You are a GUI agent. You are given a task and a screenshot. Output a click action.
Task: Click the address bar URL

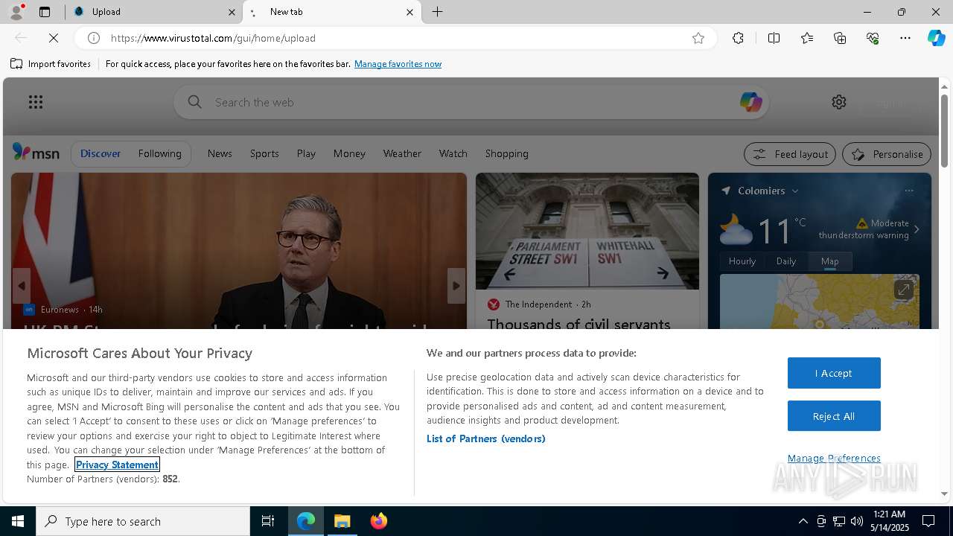tap(213, 38)
